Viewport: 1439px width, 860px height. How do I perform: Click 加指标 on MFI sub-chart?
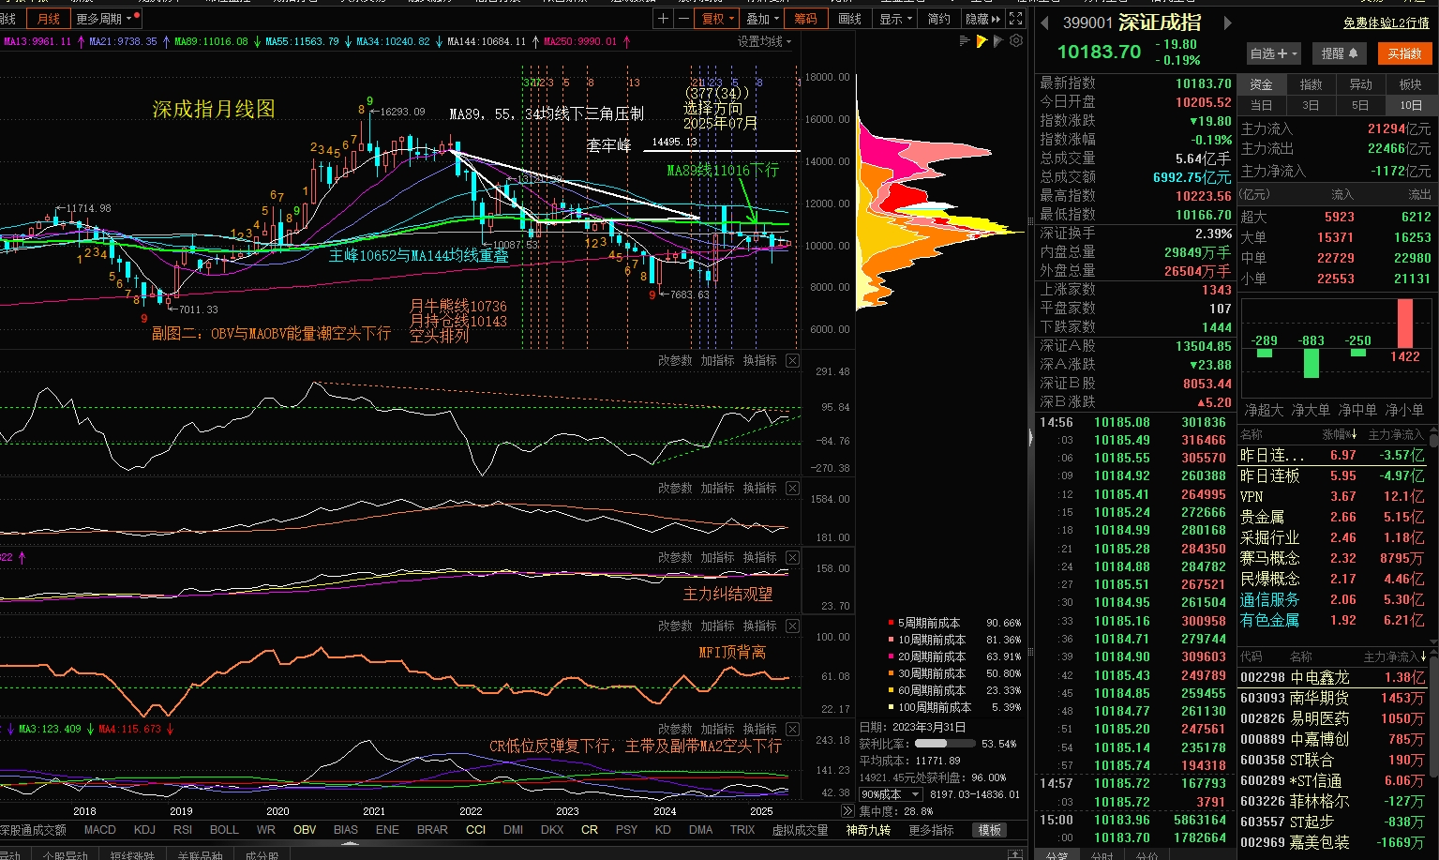pos(717,626)
